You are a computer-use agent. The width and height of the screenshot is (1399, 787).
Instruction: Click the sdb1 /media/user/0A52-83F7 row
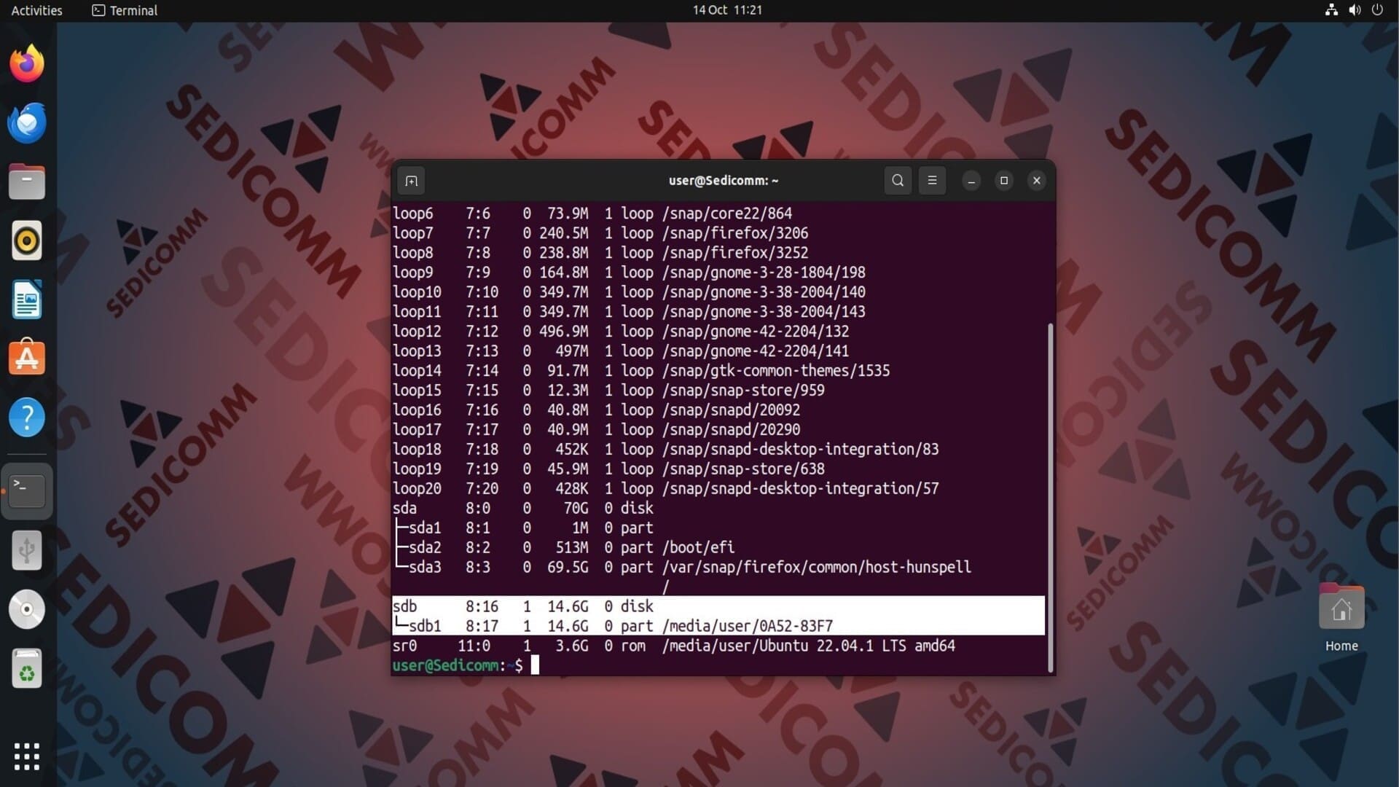[718, 626]
